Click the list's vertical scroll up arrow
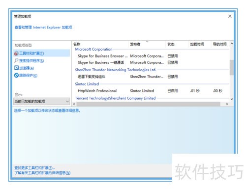The image size is (246, 190). [x=232, y=44]
